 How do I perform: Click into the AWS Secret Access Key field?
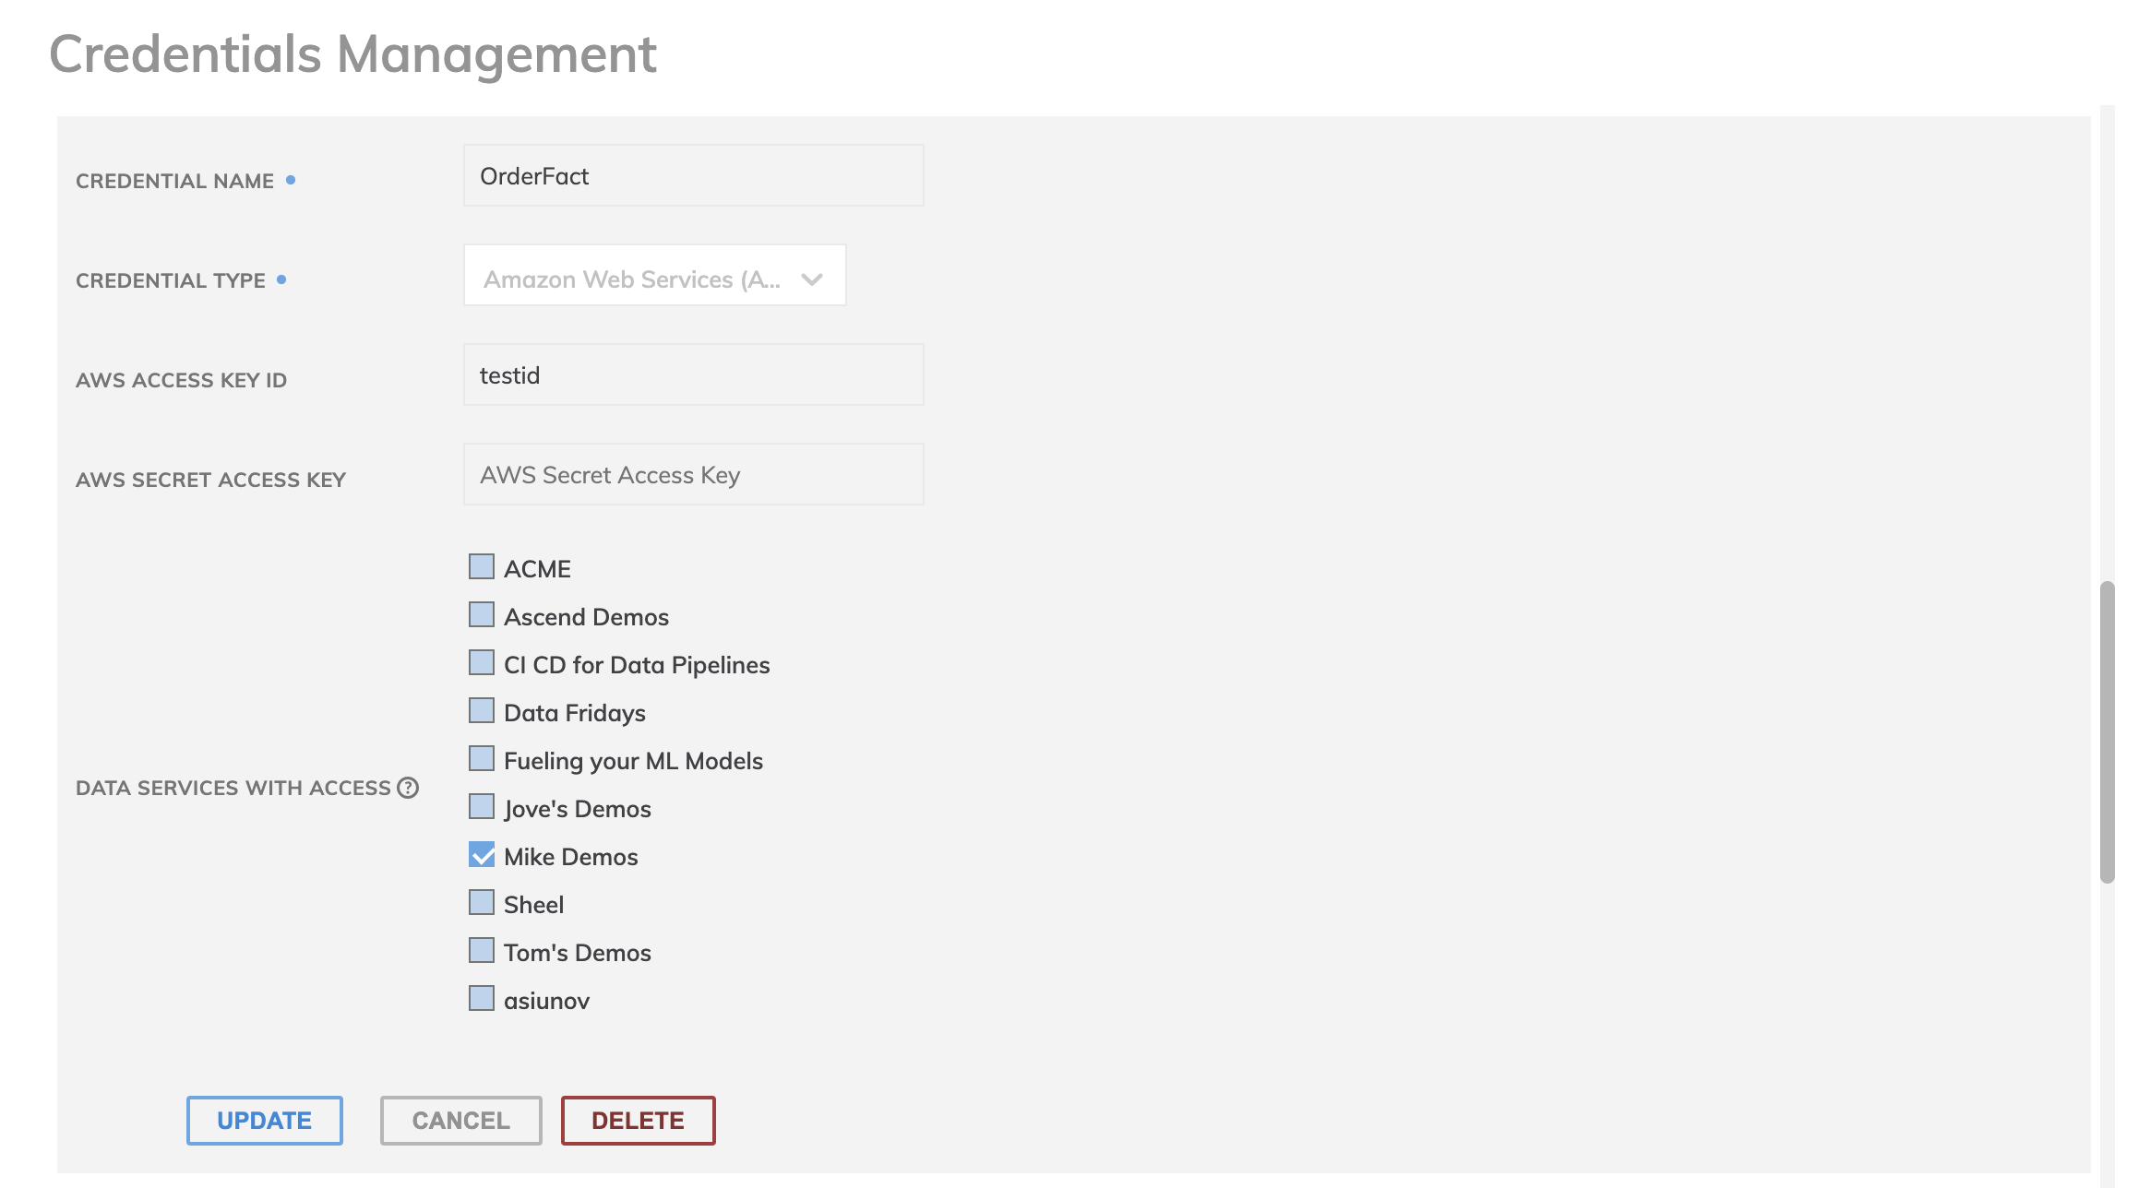693,474
